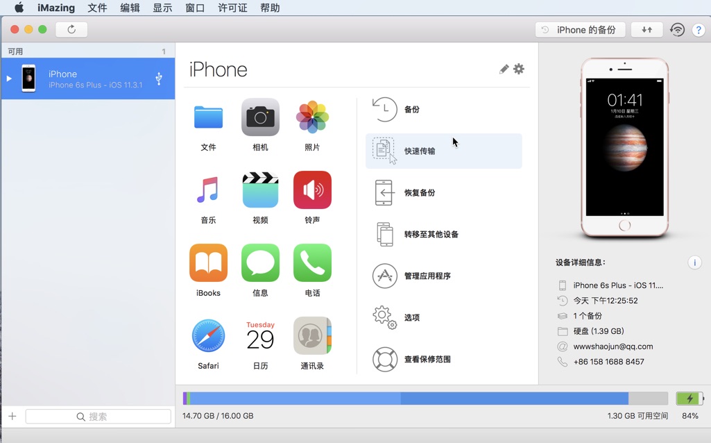Image resolution: width=711 pixels, height=443 pixels.
Task: Click the plus button at sidebar bottom
Action: click(x=12, y=416)
